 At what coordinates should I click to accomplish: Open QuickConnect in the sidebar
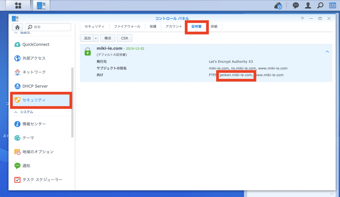coord(36,44)
